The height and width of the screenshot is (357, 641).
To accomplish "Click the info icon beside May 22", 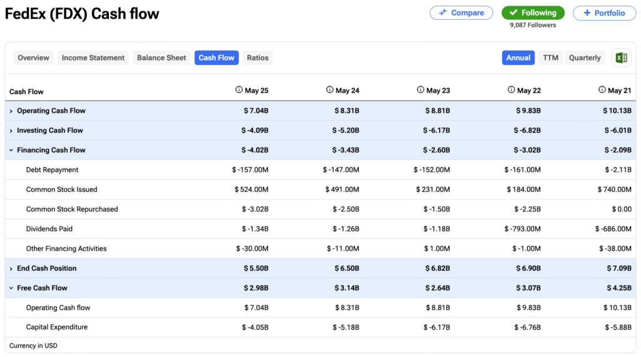I will (x=511, y=90).
